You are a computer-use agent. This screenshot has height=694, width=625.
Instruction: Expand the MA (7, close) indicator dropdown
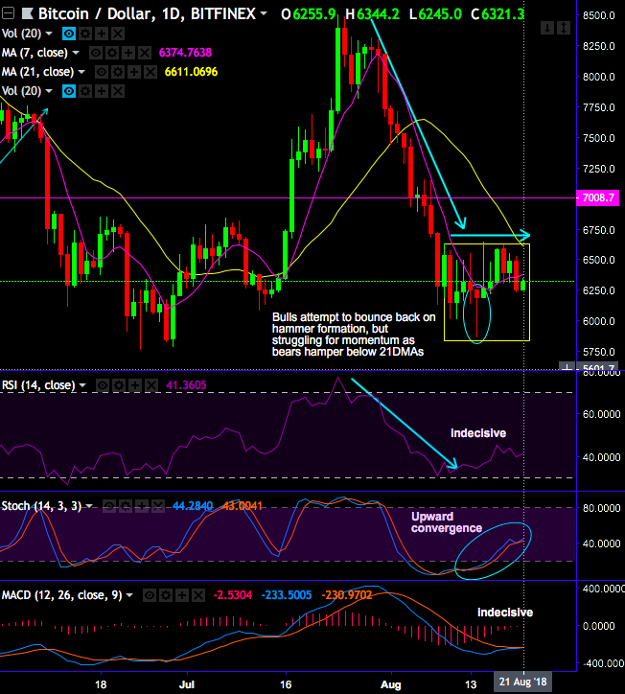tap(76, 53)
